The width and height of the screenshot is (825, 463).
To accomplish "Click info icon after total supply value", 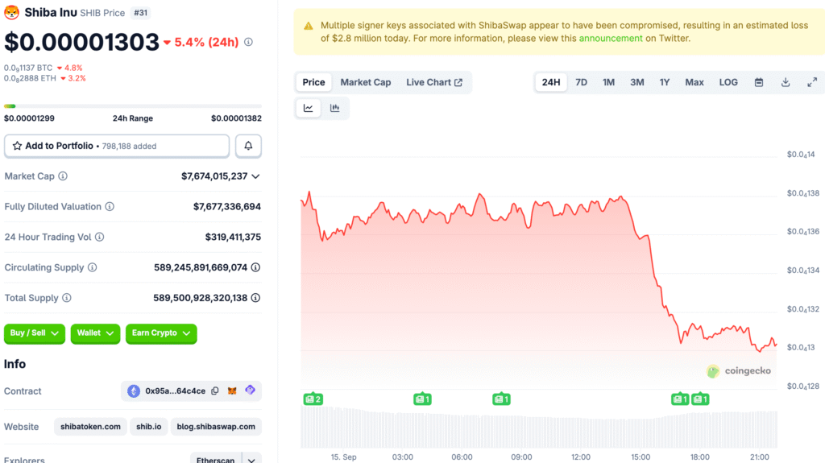I will click(255, 298).
